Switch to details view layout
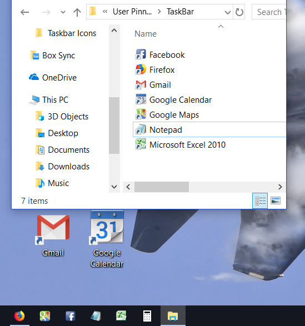This screenshot has height=326, width=305. 260,200
